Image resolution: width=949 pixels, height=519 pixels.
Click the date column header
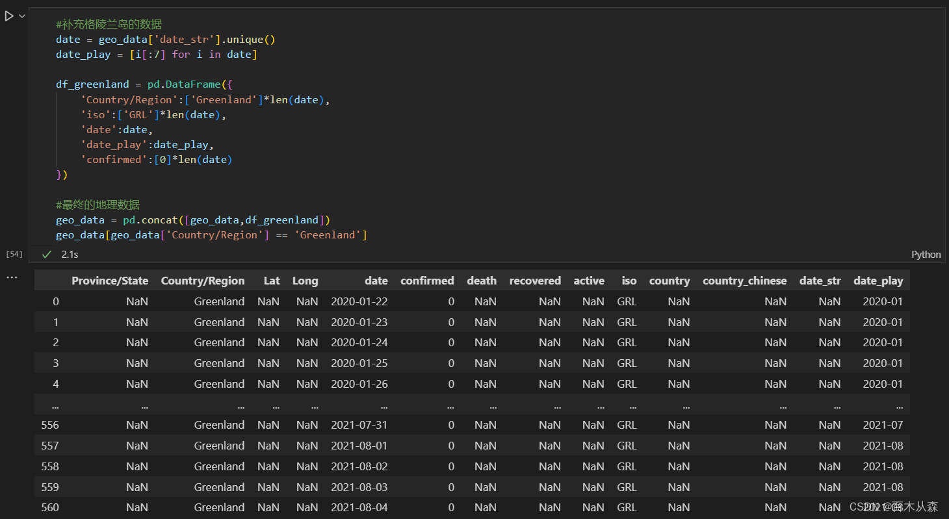tap(376, 281)
